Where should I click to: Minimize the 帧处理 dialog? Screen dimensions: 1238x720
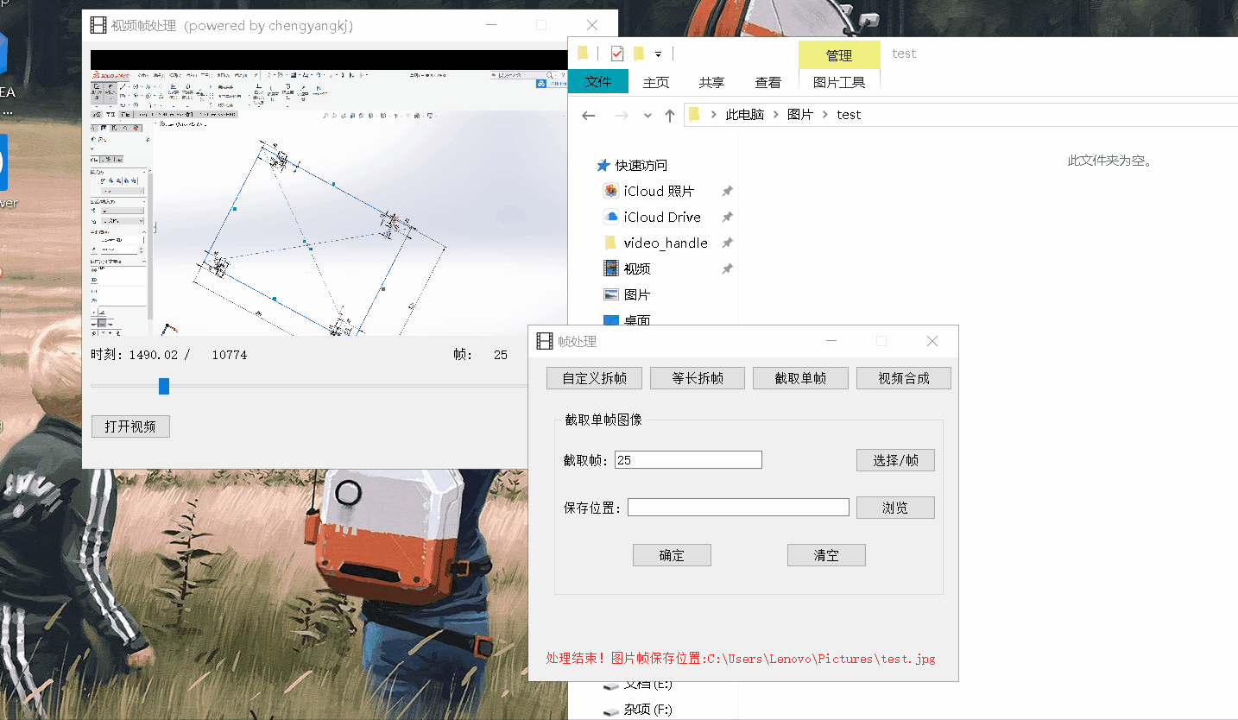pyautogui.click(x=831, y=341)
